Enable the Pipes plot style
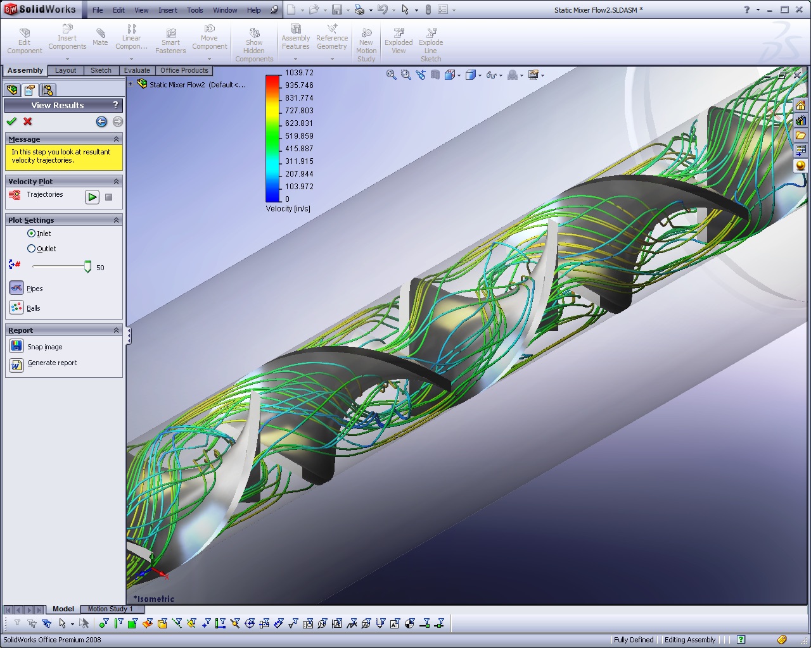811x648 pixels. point(16,288)
